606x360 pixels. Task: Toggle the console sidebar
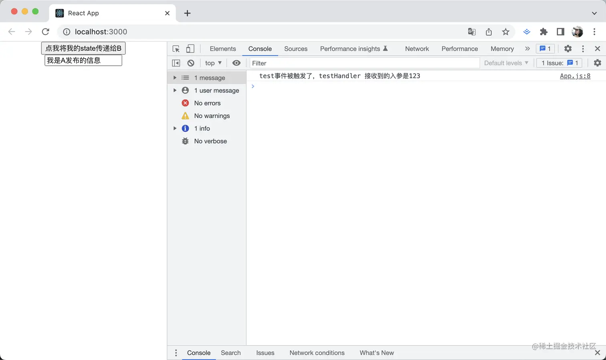176,63
